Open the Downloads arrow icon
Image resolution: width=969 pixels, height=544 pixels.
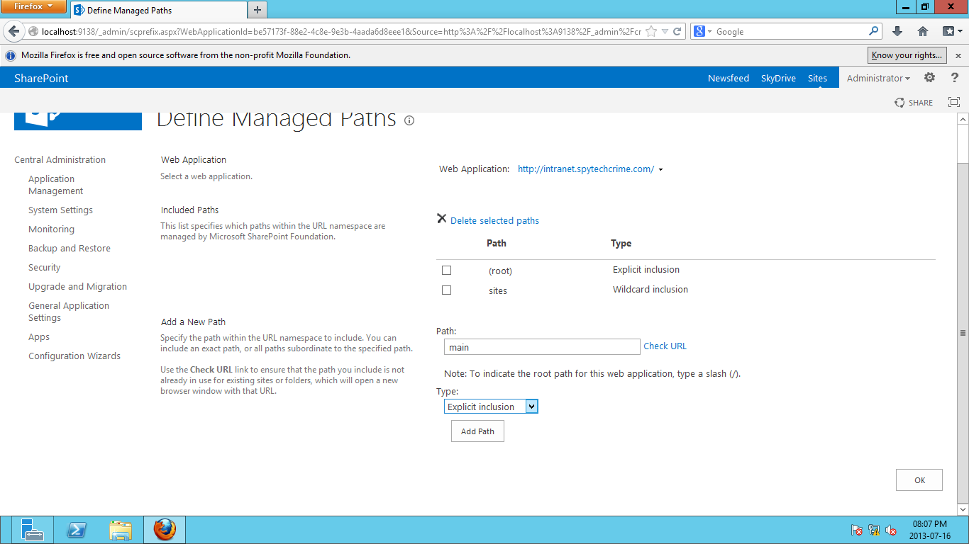[897, 31]
